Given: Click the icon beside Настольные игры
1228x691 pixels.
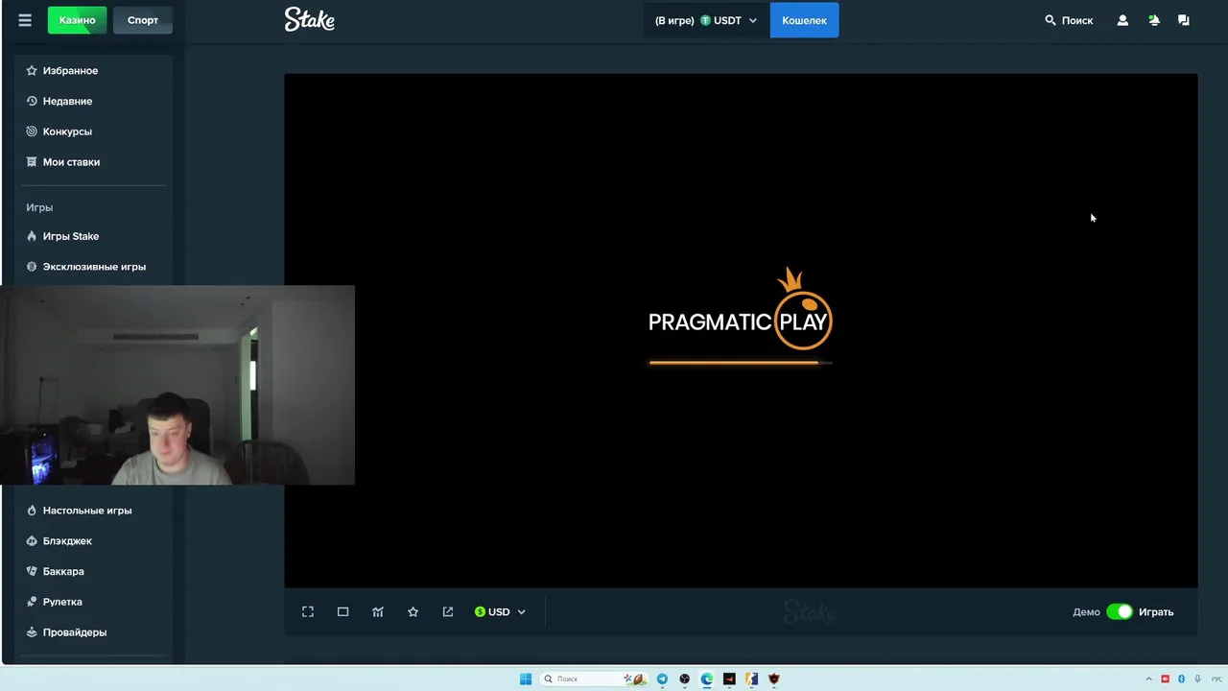Looking at the screenshot, I should click(32, 511).
